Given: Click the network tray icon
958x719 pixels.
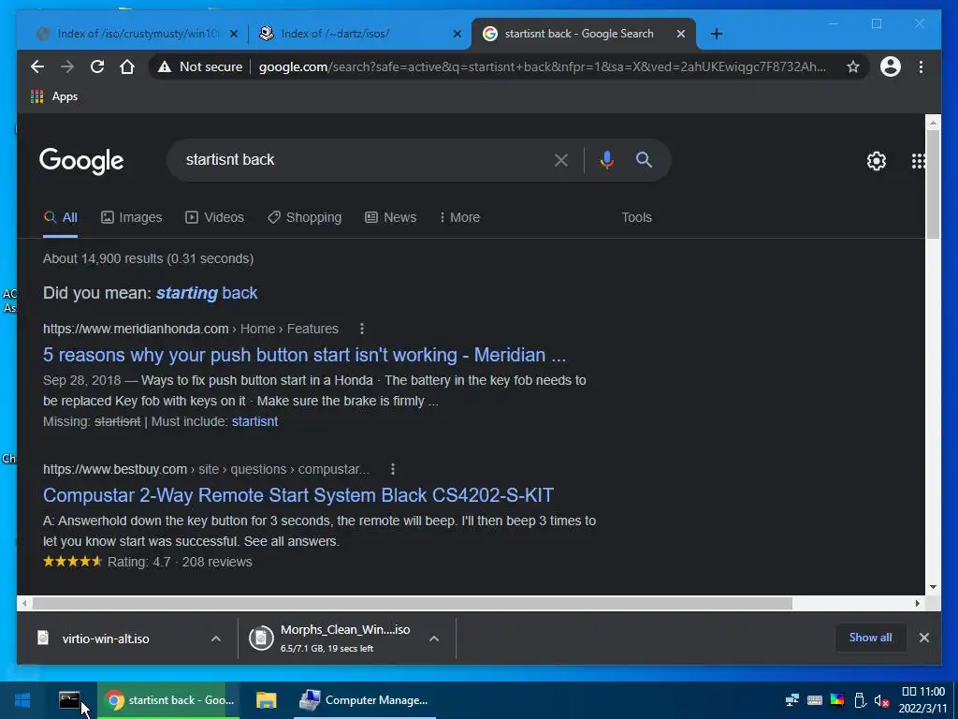Looking at the screenshot, I should 791,700.
